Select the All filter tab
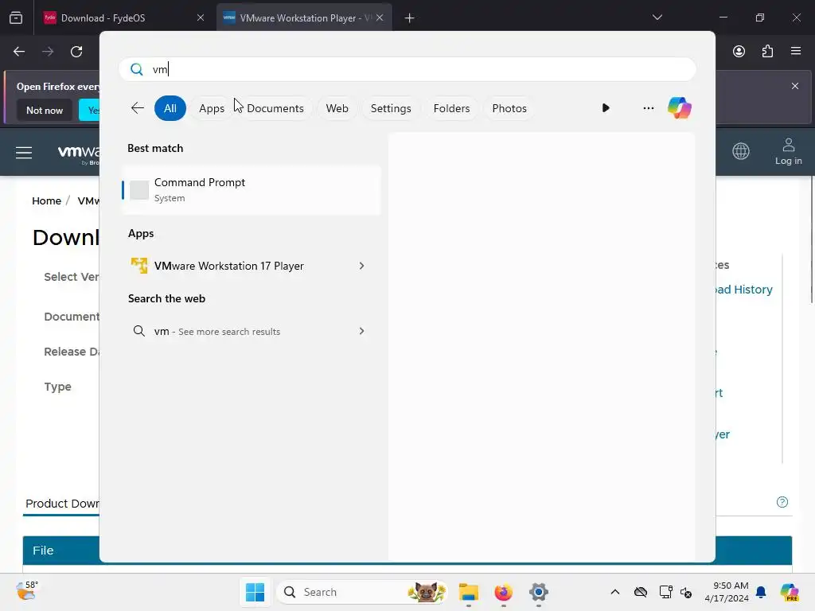 [x=170, y=108]
